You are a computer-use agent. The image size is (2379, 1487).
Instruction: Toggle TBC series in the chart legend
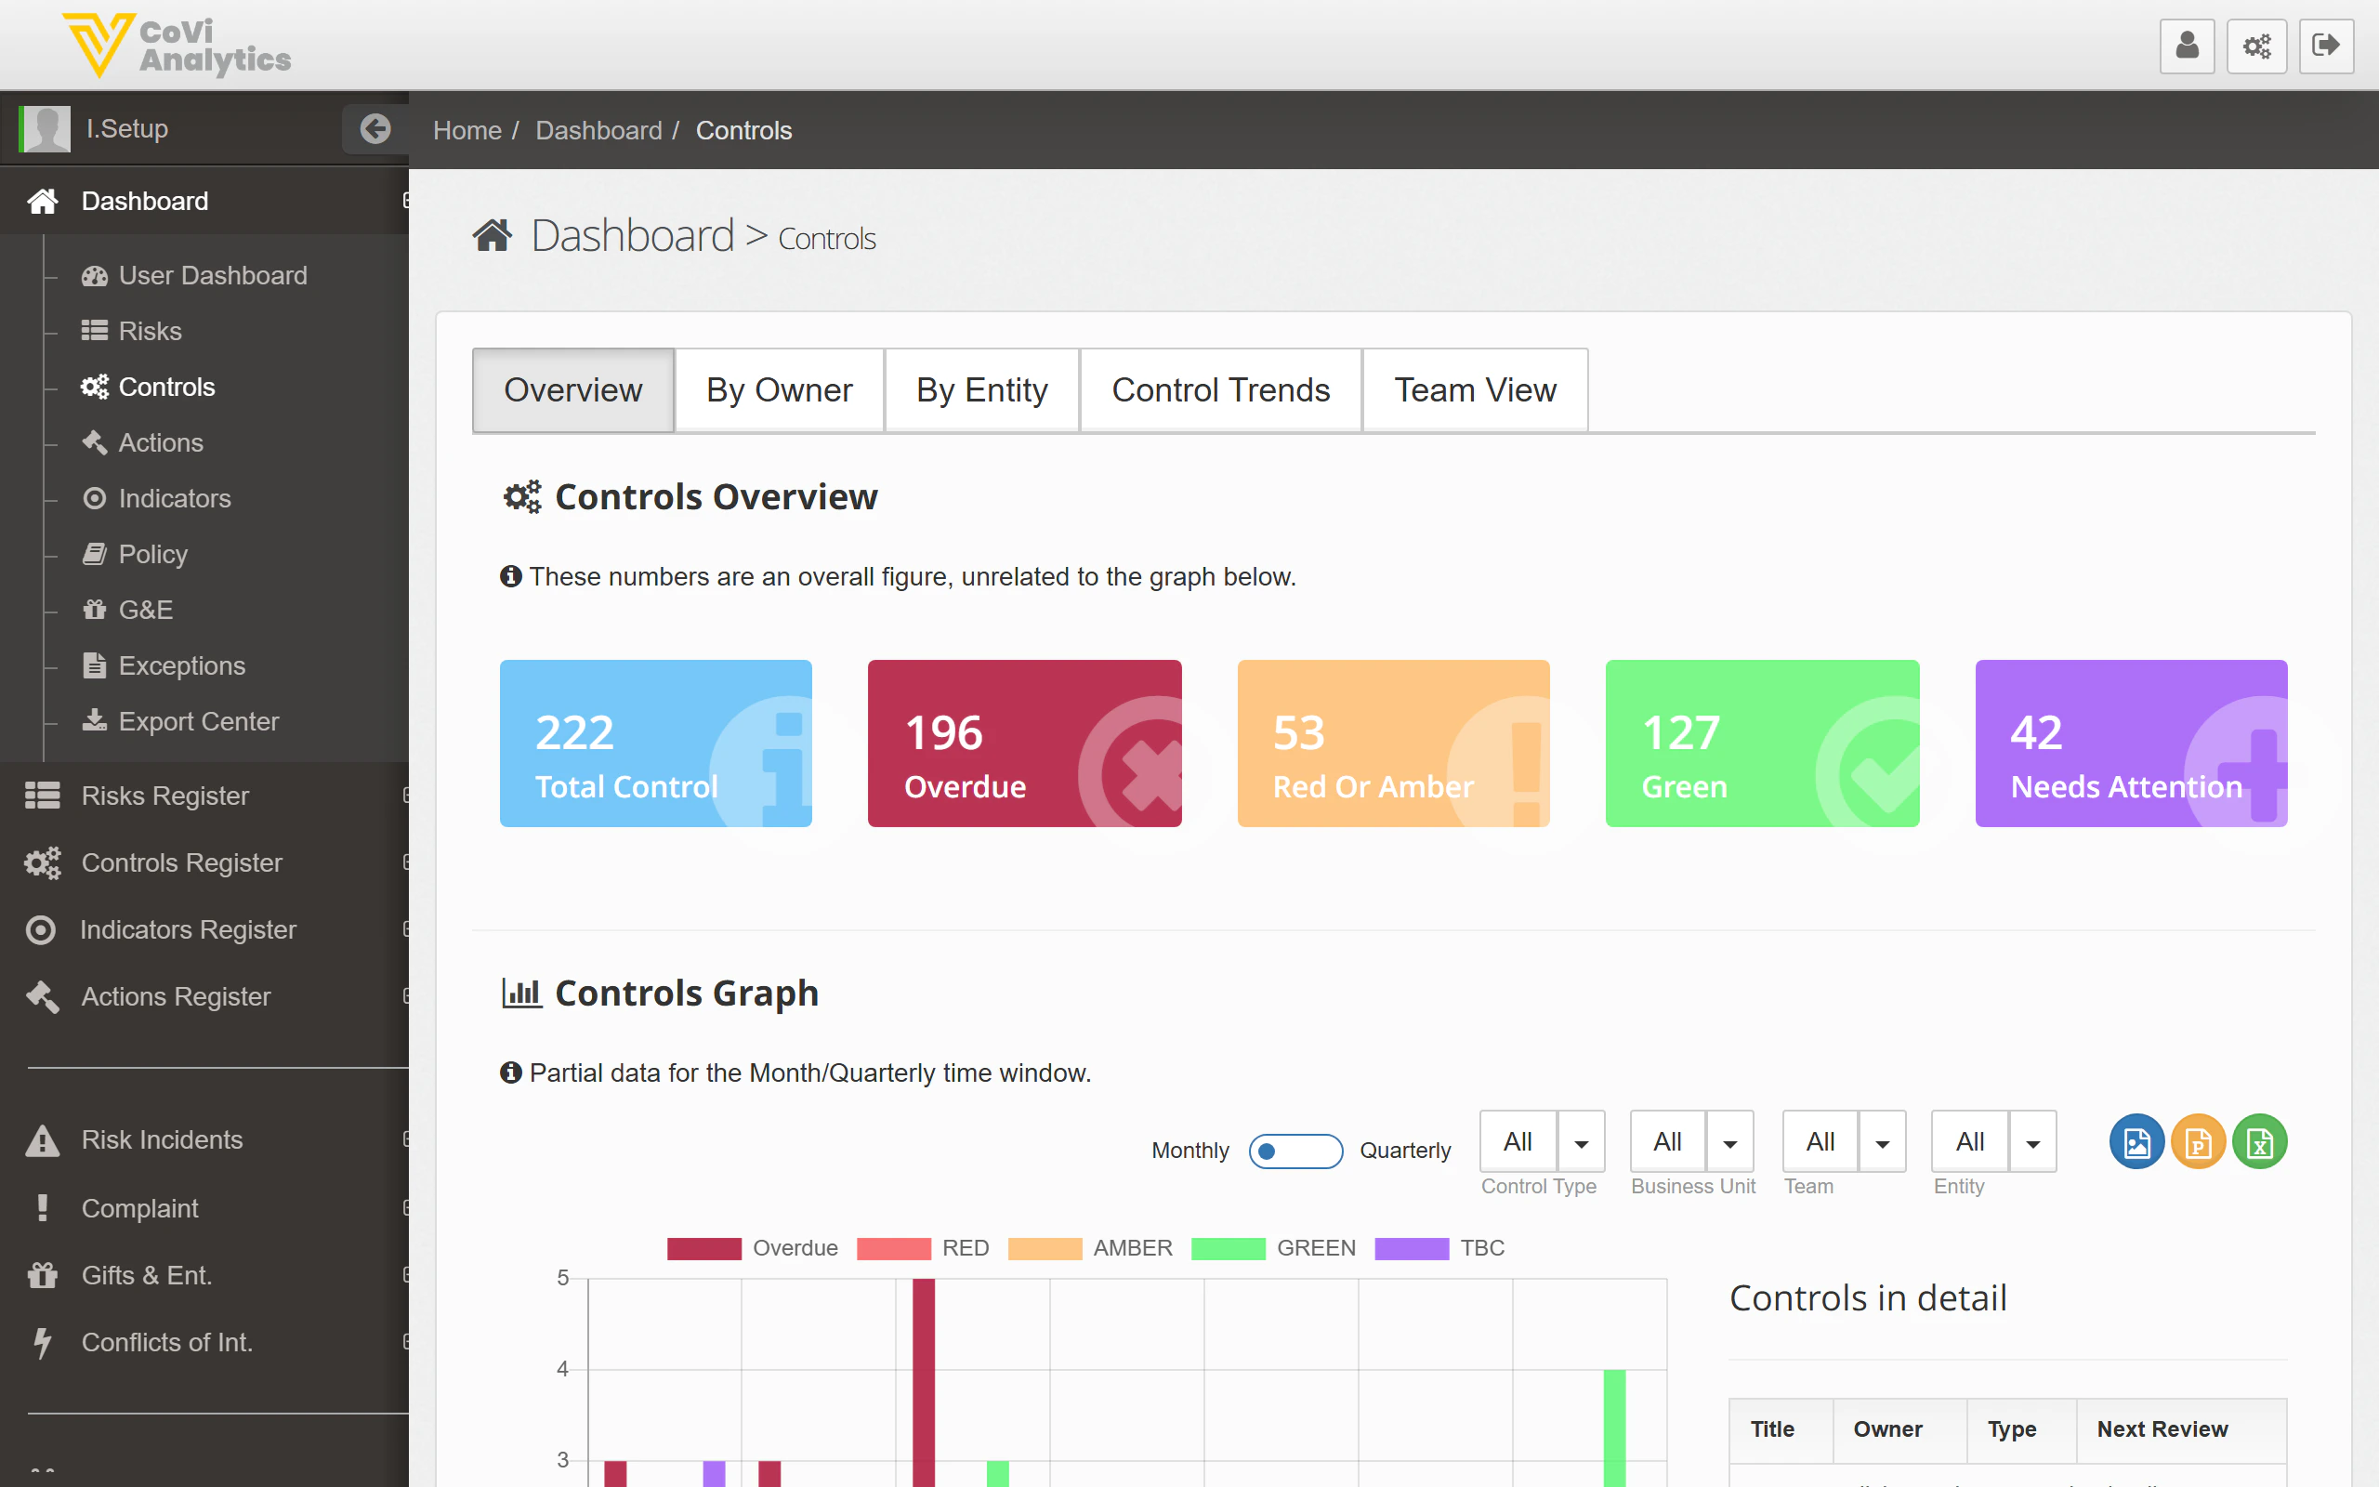1440,1248
